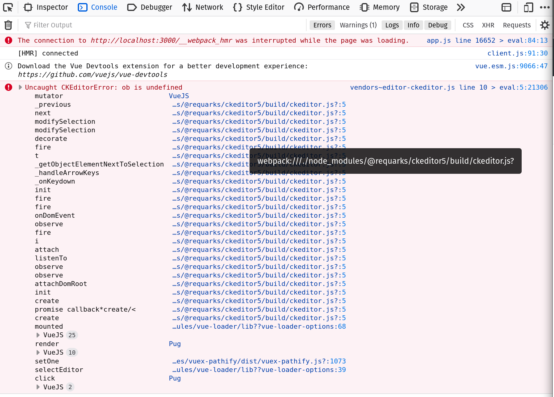Toggle the split console layout icon
Image resolution: width=554 pixels, height=397 pixels.
point(506,7)
